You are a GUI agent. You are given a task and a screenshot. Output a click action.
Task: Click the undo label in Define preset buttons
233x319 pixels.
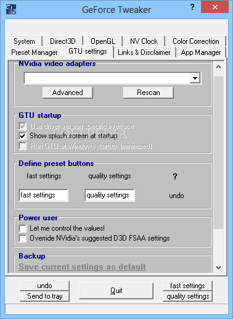pos(176,196)
